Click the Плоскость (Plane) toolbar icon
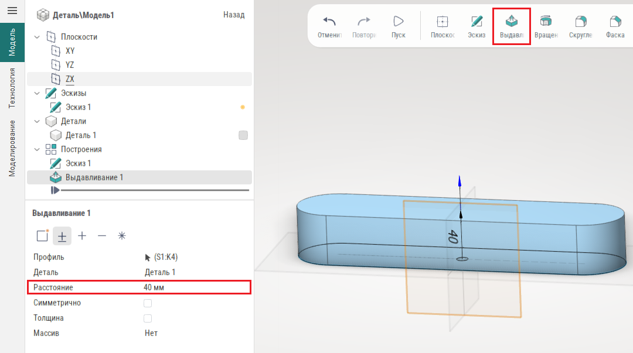The image size is (633, 353). [x=443, y=22]
